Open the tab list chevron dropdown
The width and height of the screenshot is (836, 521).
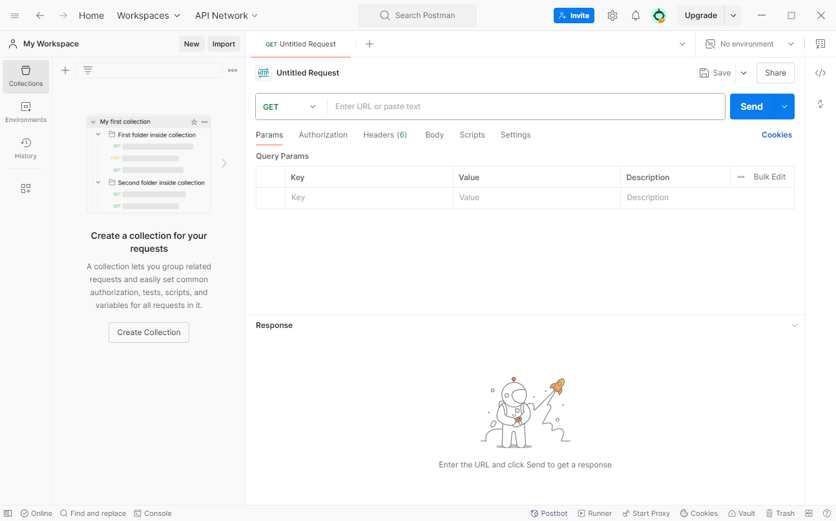click(x=682, y=44)
